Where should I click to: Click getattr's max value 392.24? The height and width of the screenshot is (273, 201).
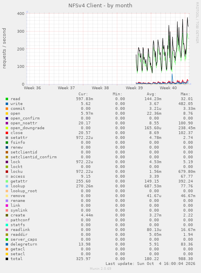tap(186, 181)
